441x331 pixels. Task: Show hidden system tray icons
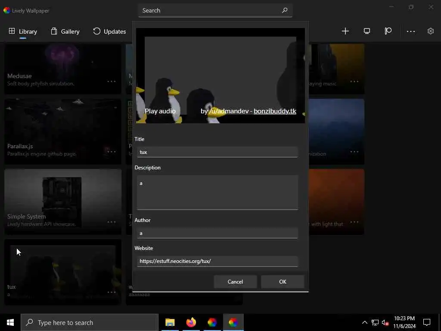pyautogui.click(x=364, y=322)
